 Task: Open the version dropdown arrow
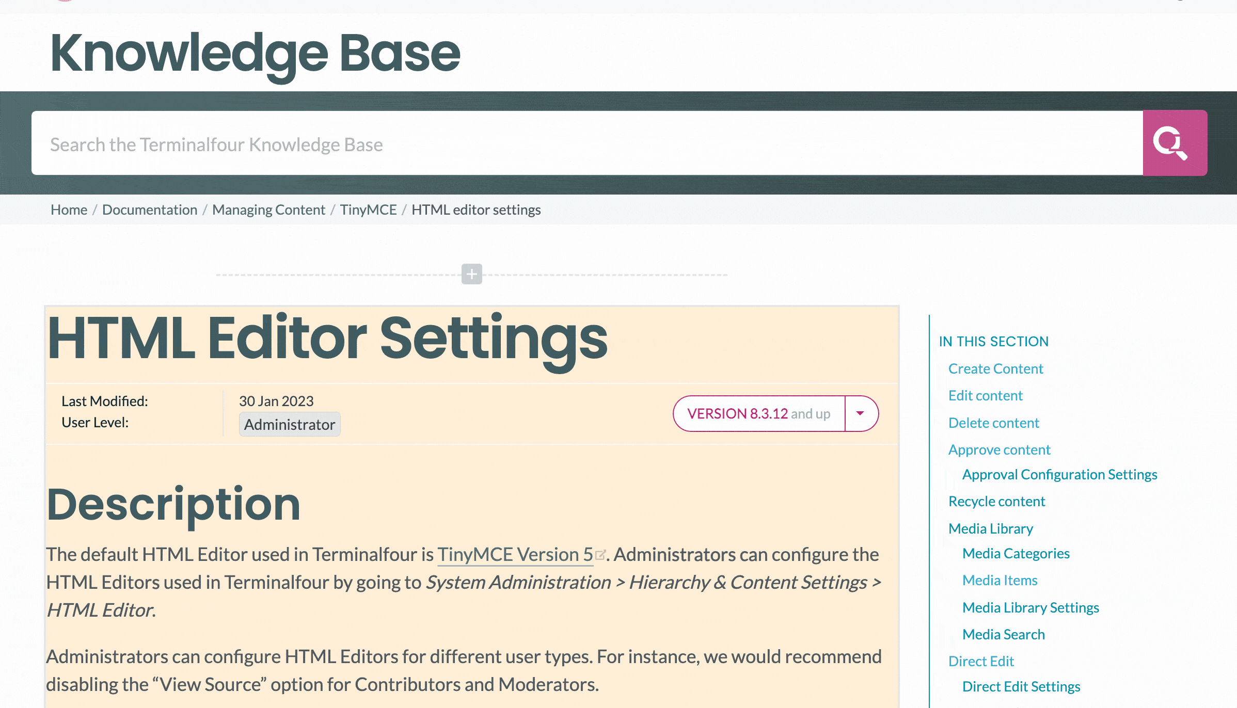click(860, 413)
